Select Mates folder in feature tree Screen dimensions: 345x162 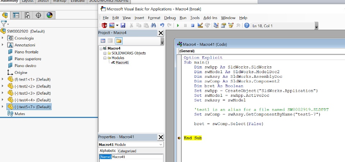[x=20, y=114]
